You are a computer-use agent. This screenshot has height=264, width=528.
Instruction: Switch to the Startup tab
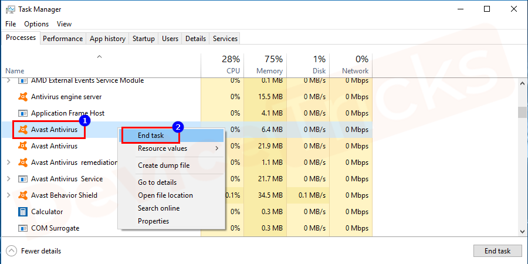point(144,39)
